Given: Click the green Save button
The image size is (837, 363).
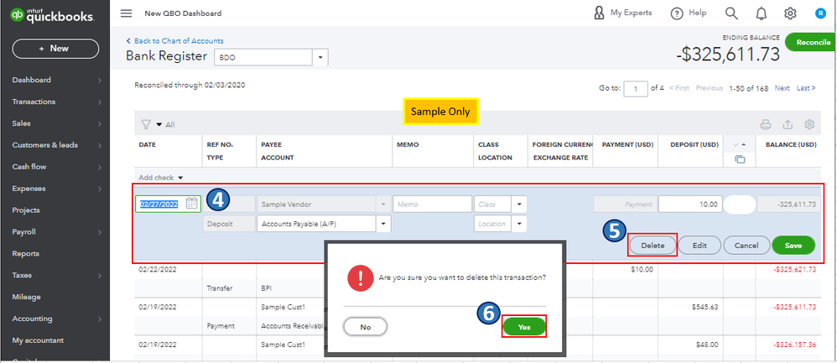Looking at the screenshot, I should pyautogui.click(x=793, y=245).
